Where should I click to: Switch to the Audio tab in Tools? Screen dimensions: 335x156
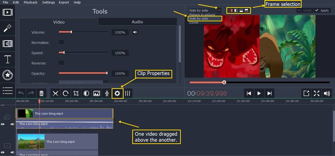click(137, 22)
